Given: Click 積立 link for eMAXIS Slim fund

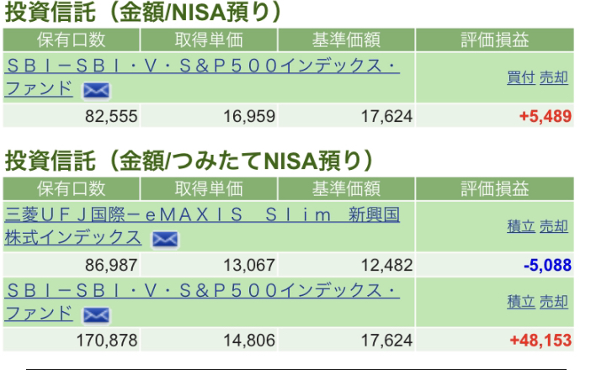Looking at the screenshot, I should [x=521, y=226].
